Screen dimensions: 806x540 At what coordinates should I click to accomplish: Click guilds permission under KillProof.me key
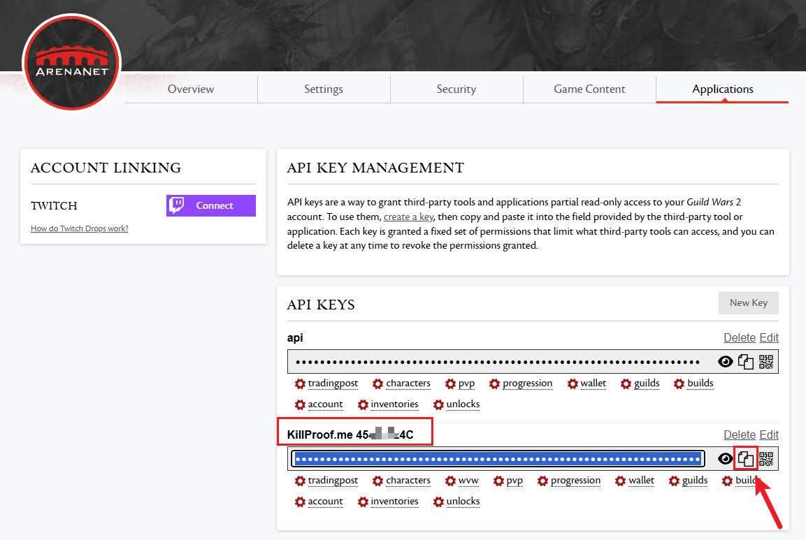[x=688, y=481]
